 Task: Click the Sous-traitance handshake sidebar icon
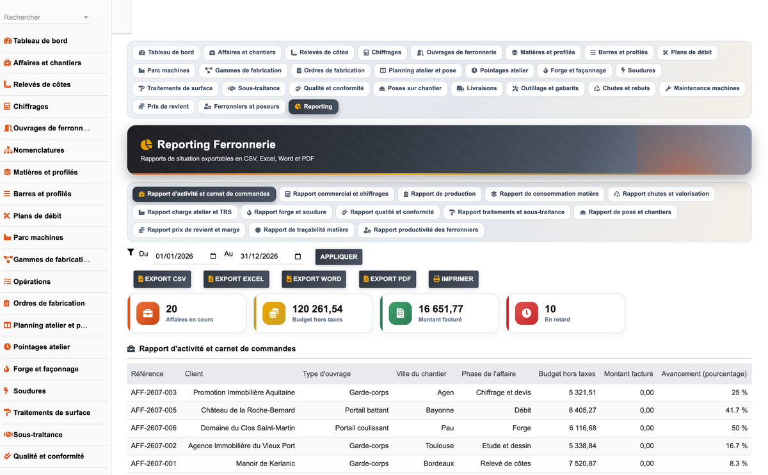[8, 434]
